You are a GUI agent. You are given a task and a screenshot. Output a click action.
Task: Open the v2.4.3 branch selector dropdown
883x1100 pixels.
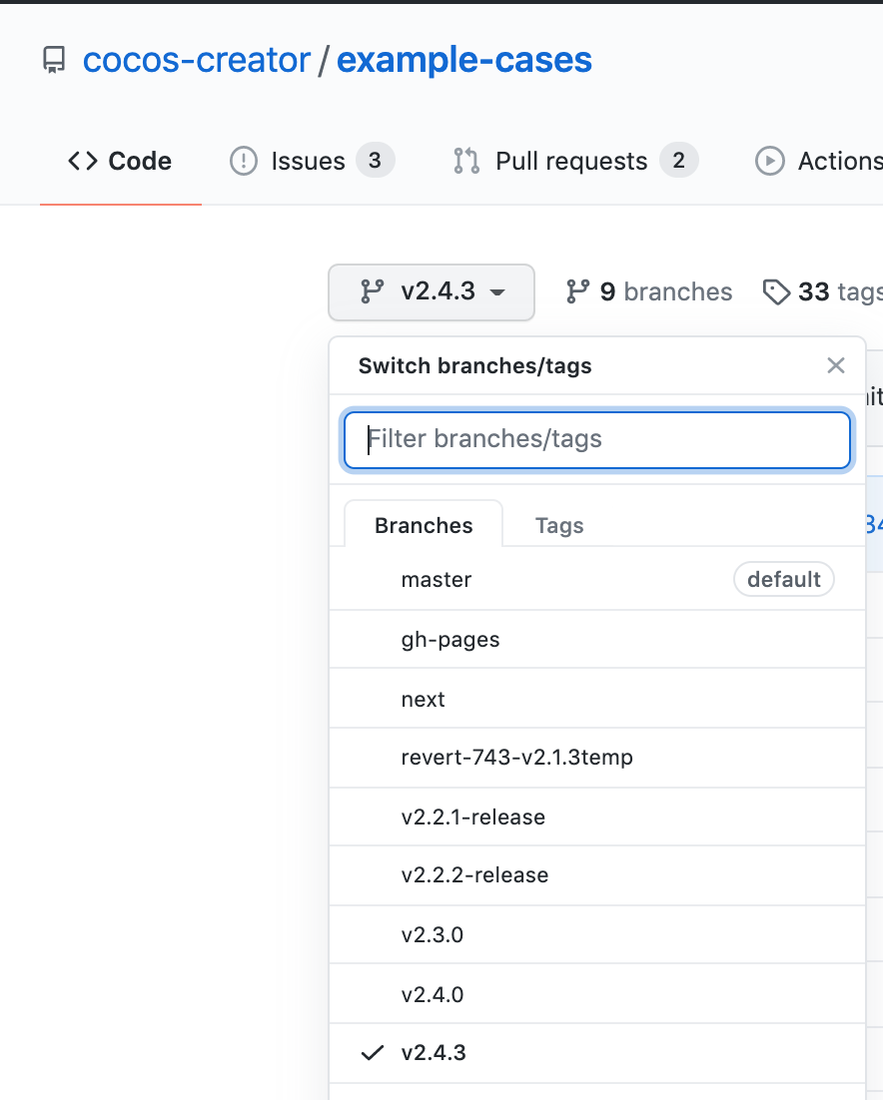432,291
